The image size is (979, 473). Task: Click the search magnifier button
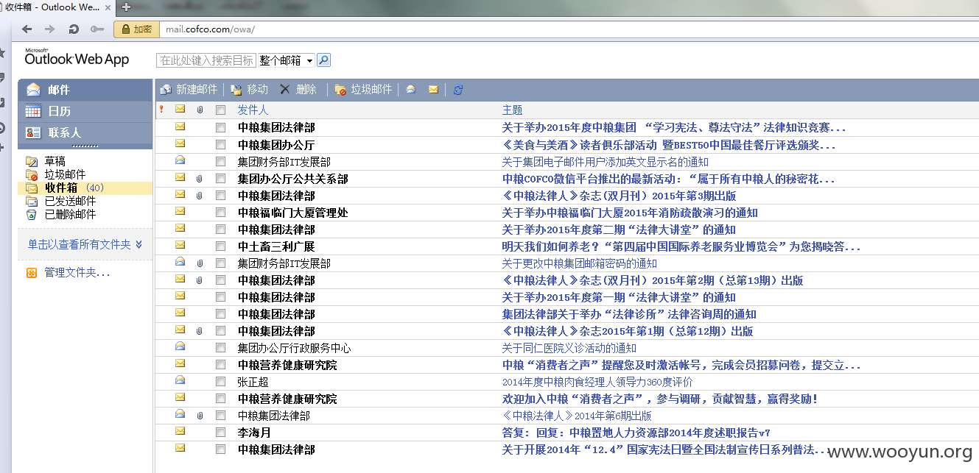pos(323,60)
